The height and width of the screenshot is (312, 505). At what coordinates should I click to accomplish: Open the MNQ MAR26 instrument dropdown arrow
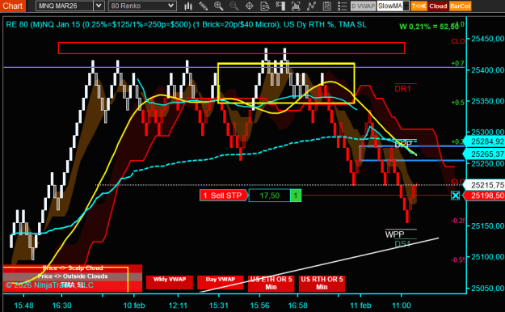point(99,6)
